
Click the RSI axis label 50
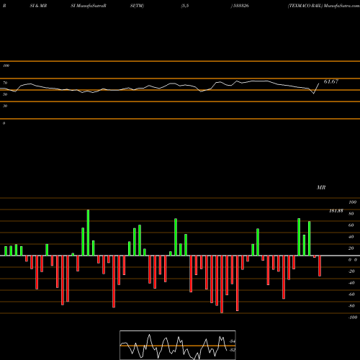pos(5,94)
